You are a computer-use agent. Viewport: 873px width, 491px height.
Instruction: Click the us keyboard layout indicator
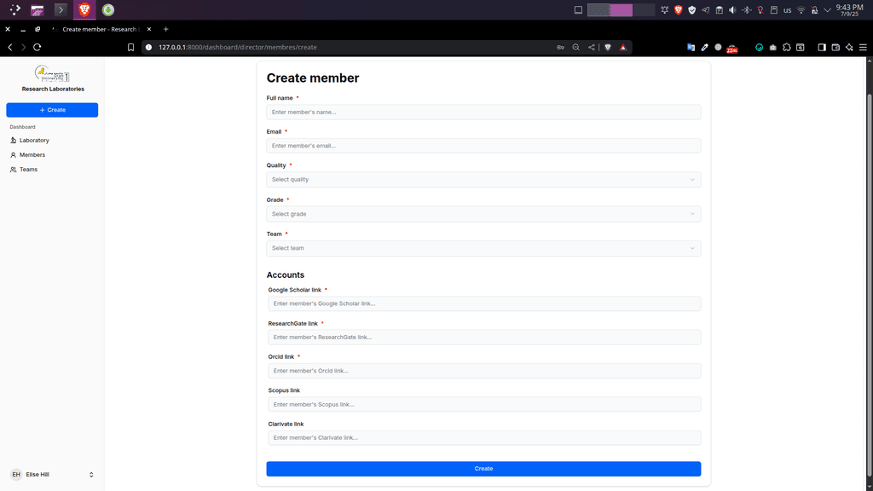[x=787, y=10]
